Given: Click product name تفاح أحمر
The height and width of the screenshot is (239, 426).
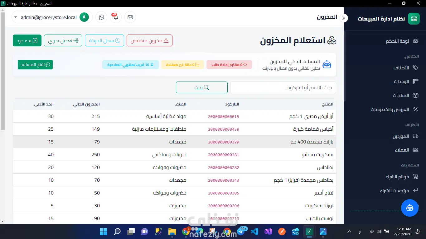Looking at the screenshot, I should 324,193.
